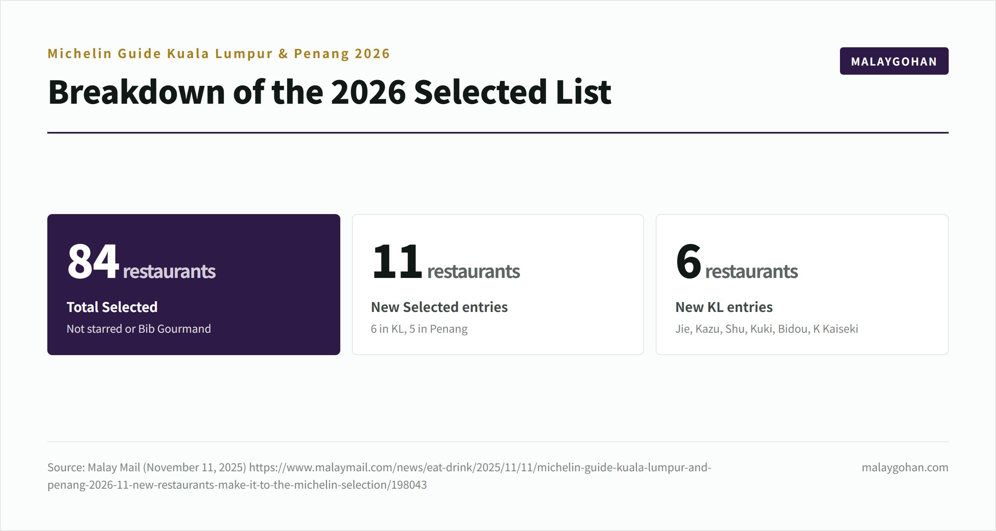Click the 'New KL entries' label

pos(724,307)
